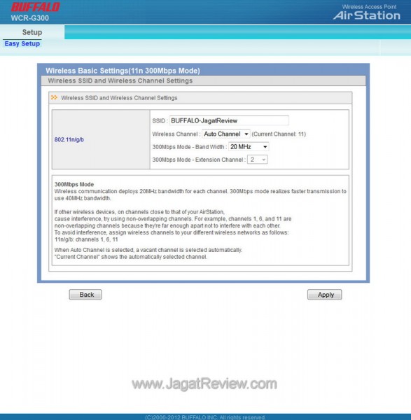Open the Easy Setup link

pos(22,43)
